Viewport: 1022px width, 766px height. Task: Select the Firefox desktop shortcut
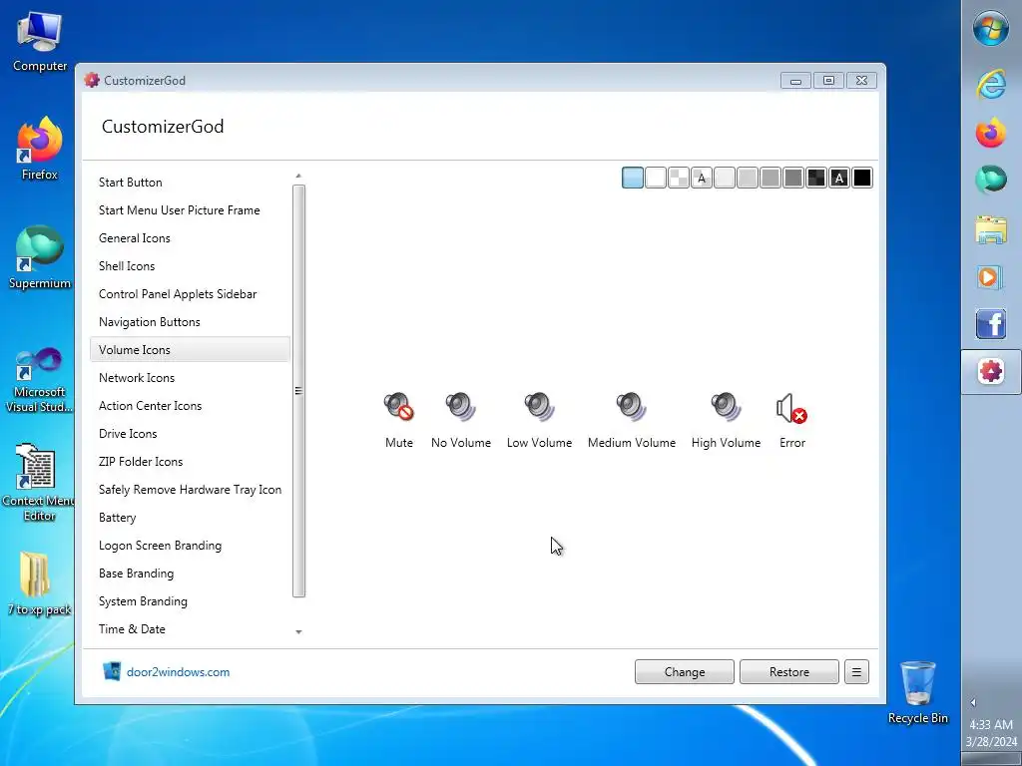click(x=40, y=149)
